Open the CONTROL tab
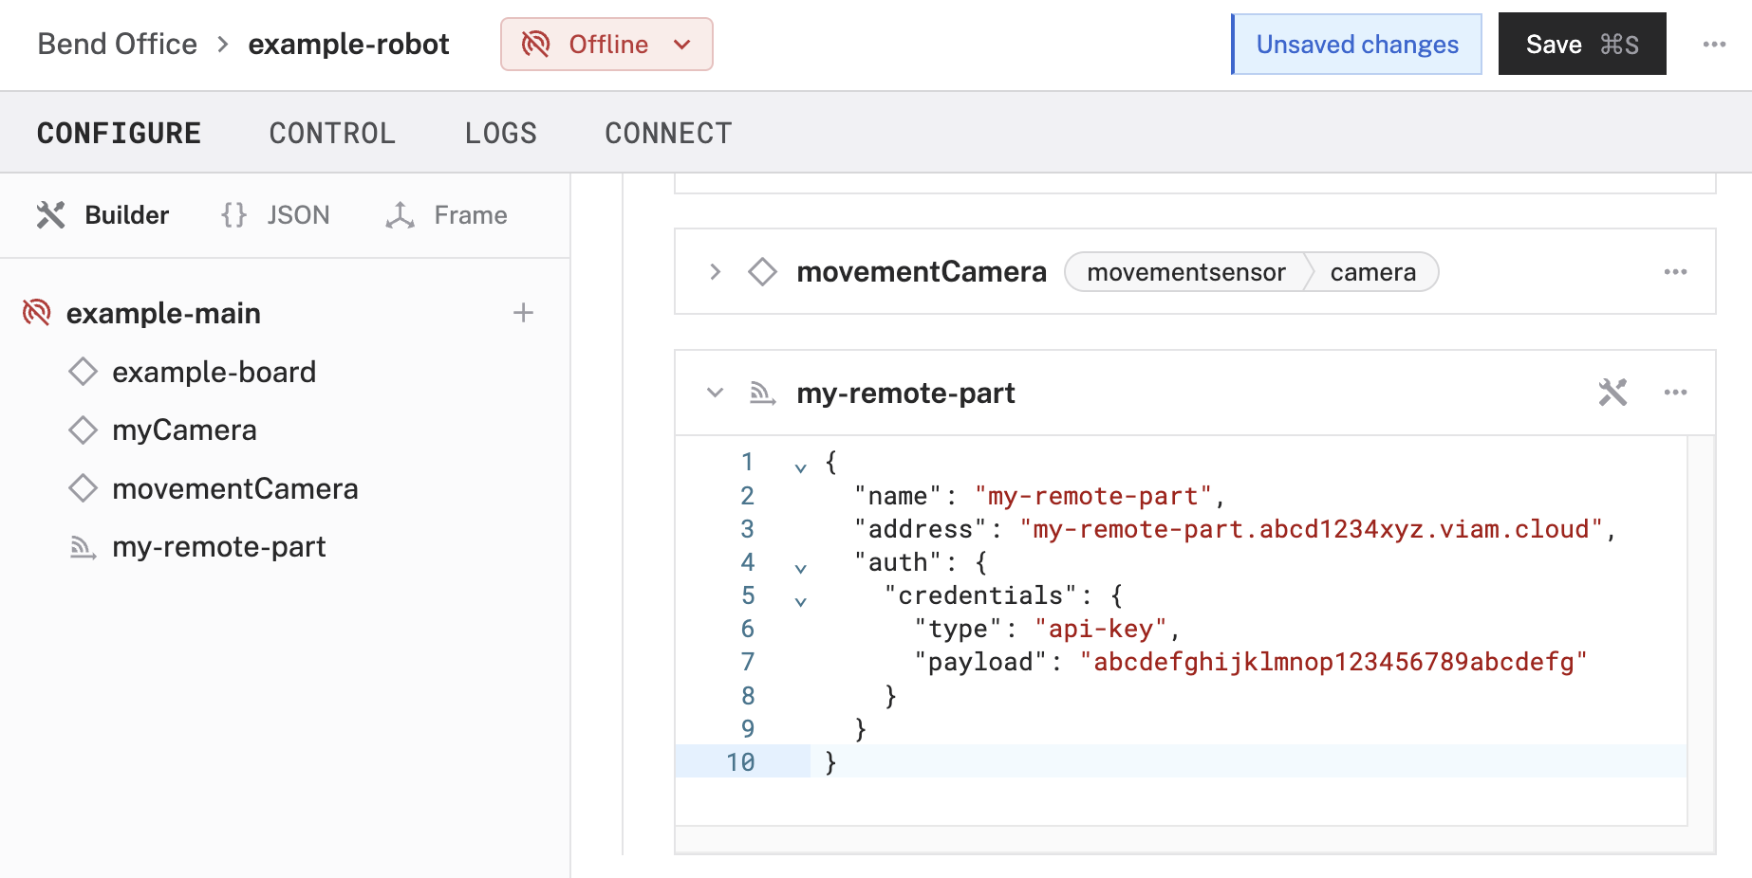Viewport: 1752px width, 878px height. pyautogui.click(x=332, y=134)
